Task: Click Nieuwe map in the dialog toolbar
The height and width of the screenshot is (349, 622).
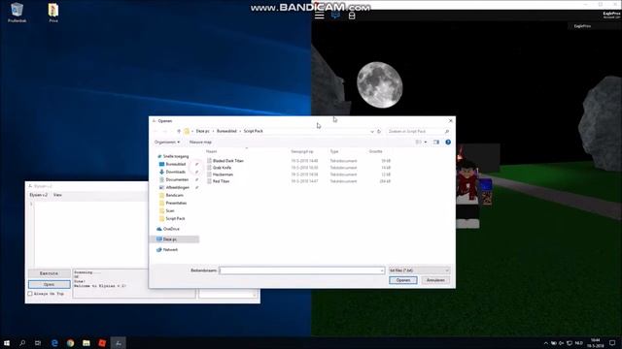Action: pos(200,143)
